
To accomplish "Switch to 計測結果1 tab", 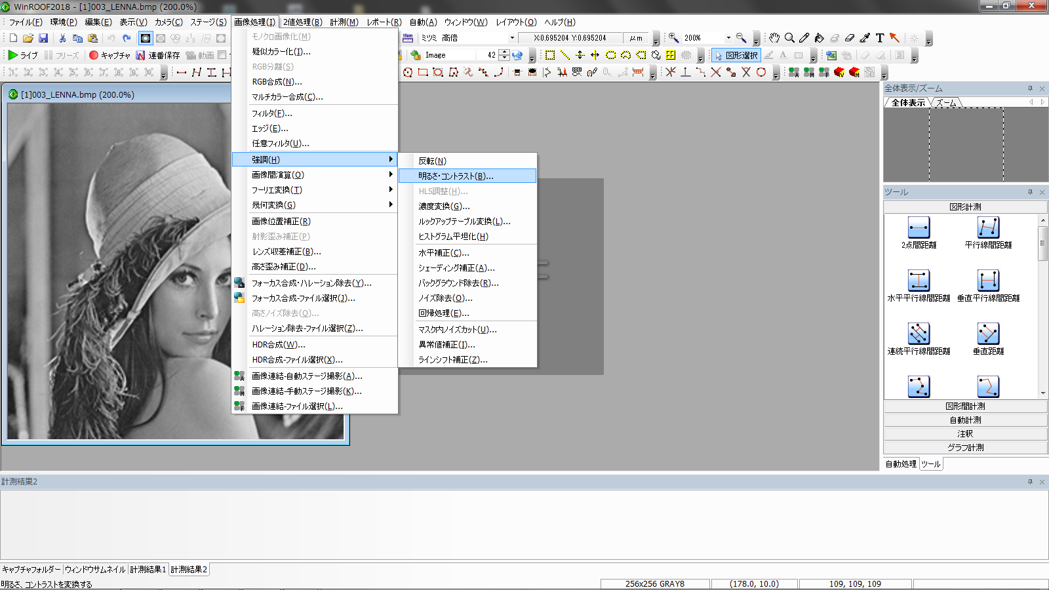I will tap(148, 569).
